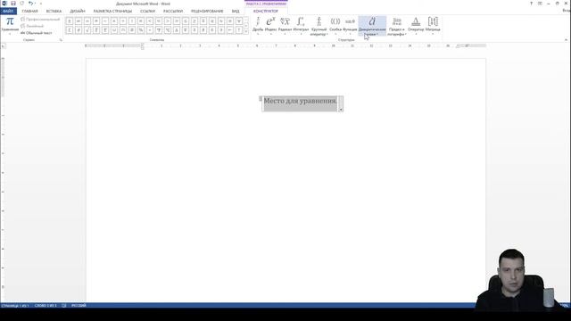
Task: Select Линейный equation format
Action: click(32, 26)
